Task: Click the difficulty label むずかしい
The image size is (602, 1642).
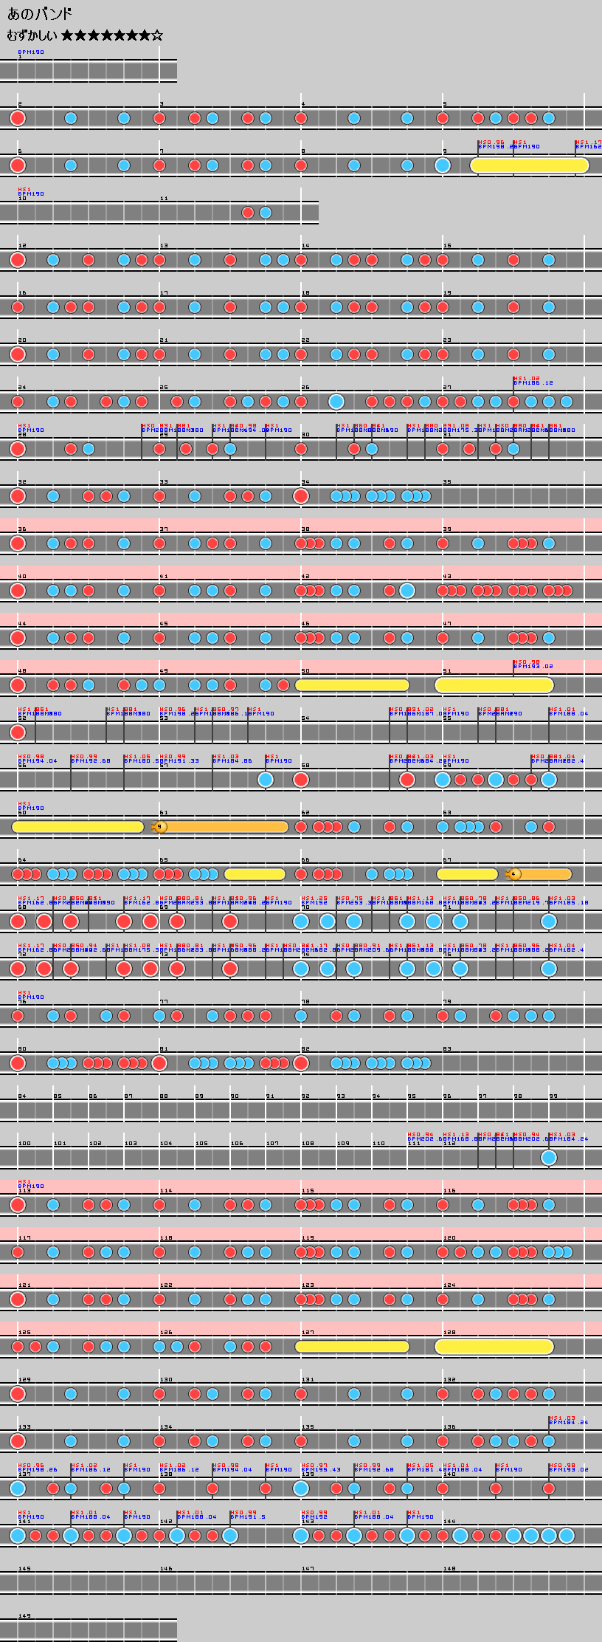Action: point(32,35)
